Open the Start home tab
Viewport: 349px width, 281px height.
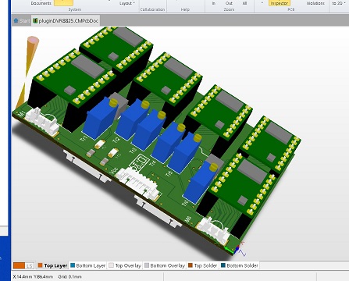(x=22, y=20)
